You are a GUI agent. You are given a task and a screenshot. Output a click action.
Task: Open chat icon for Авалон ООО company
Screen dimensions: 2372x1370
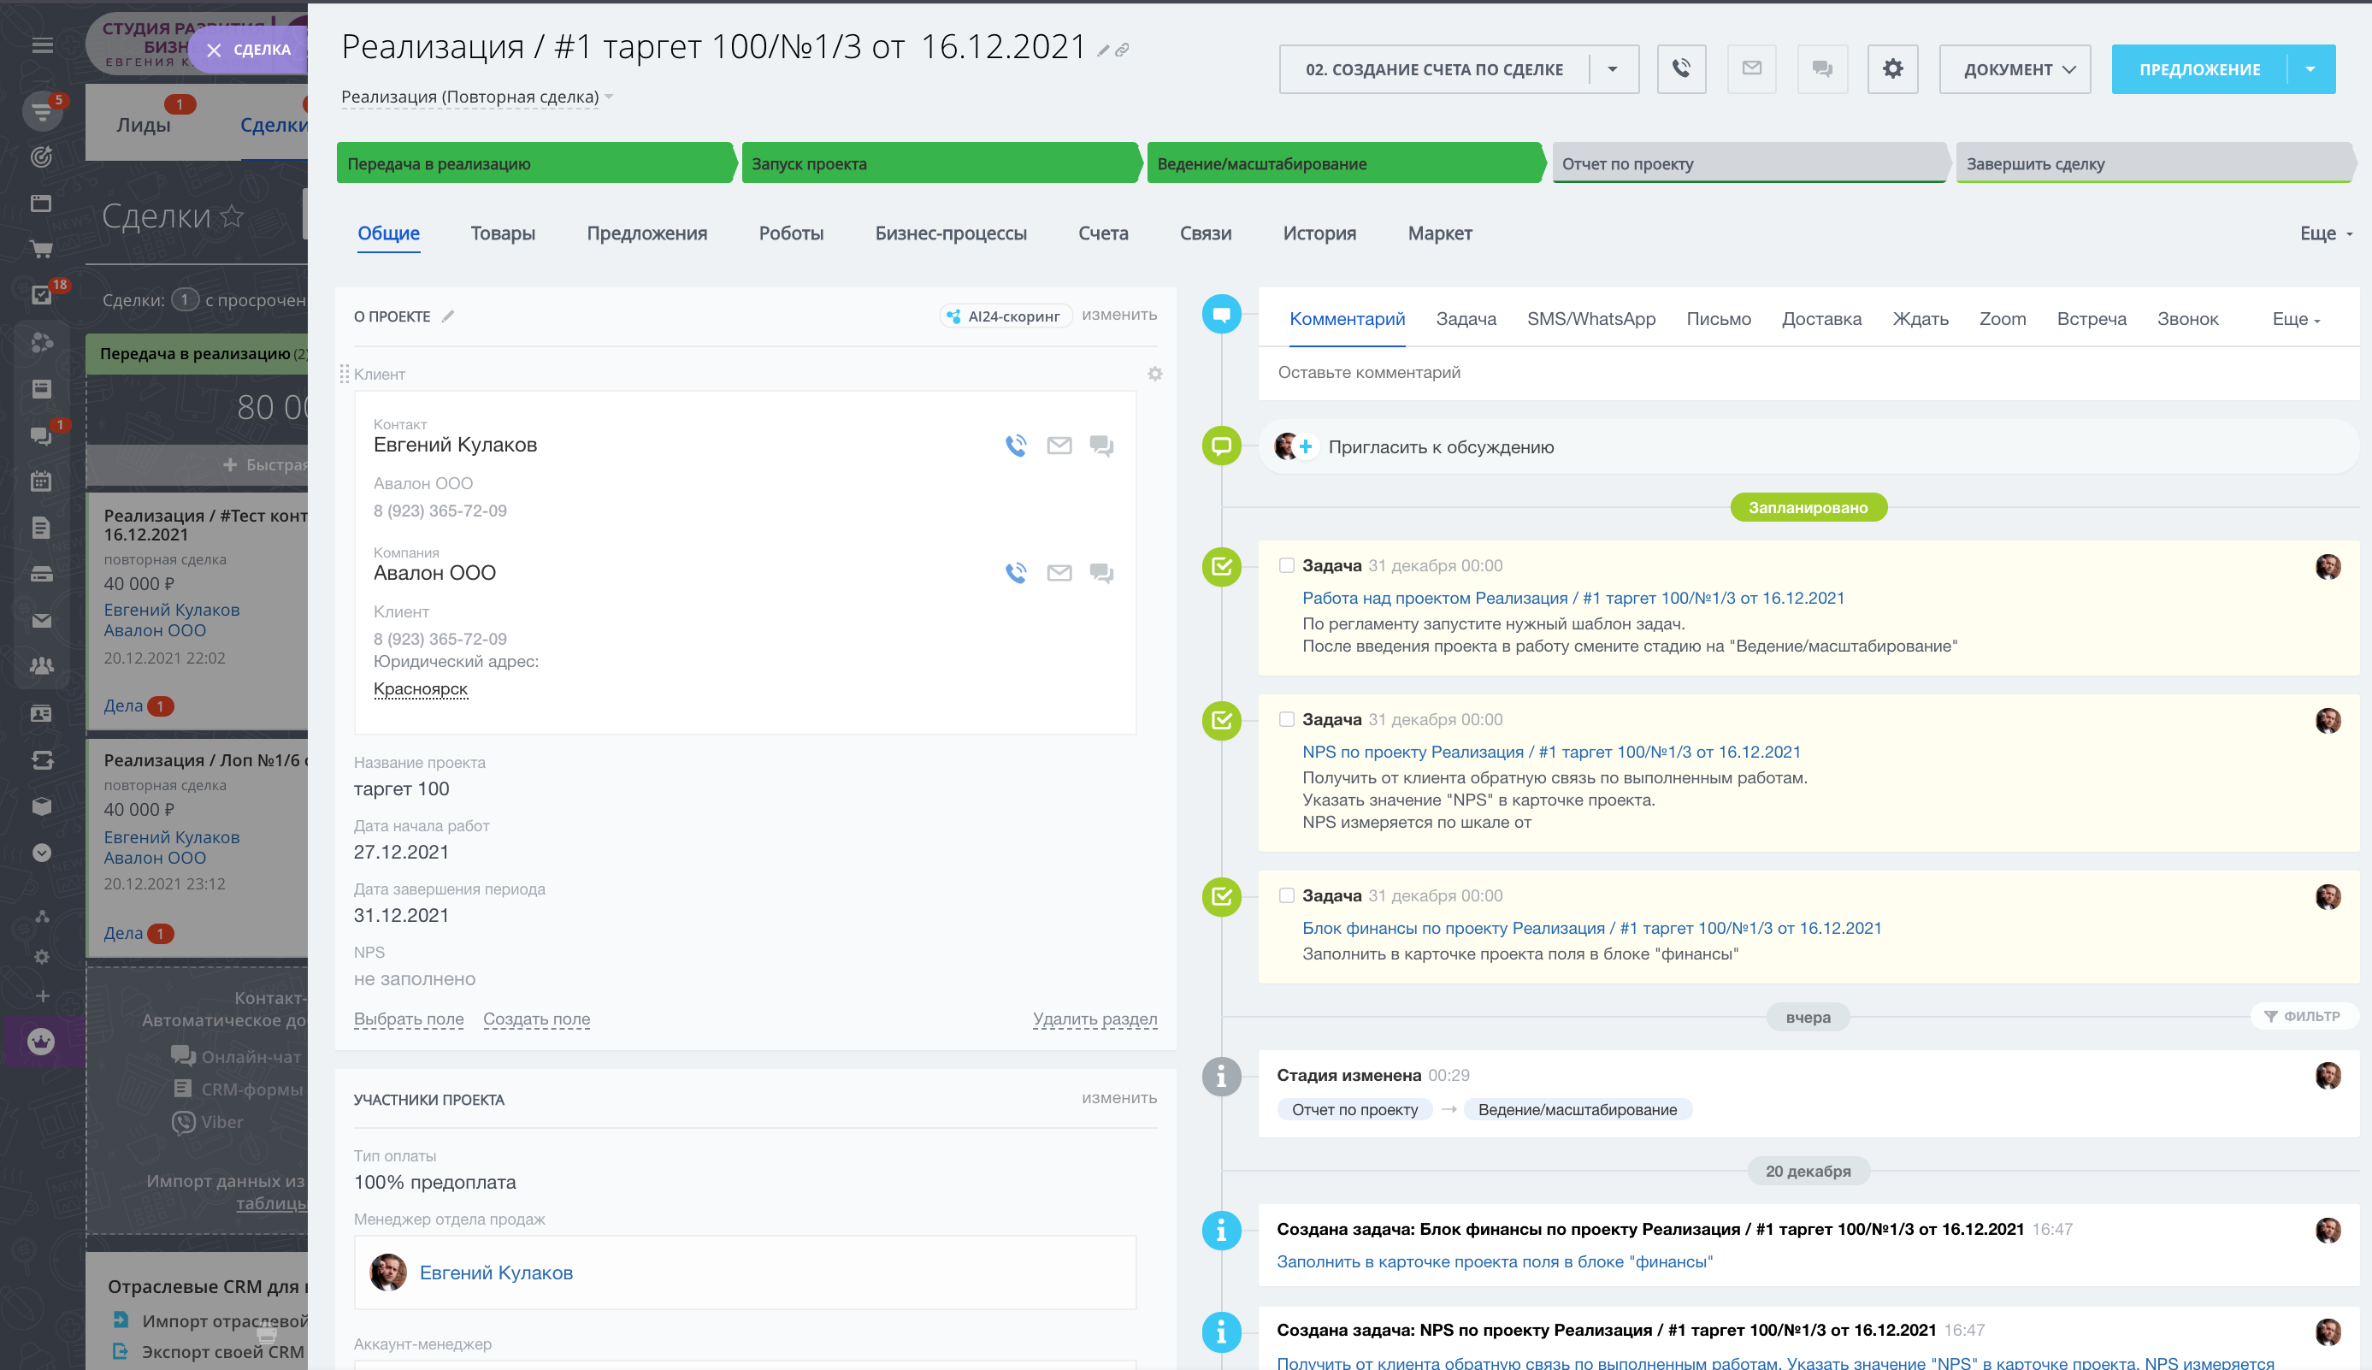[x=1101, y=573]
